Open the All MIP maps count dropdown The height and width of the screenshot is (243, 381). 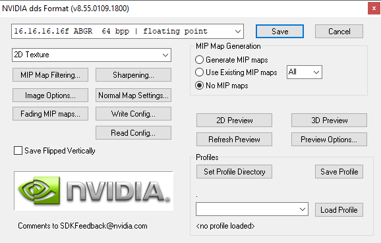(x=305, y=72)
